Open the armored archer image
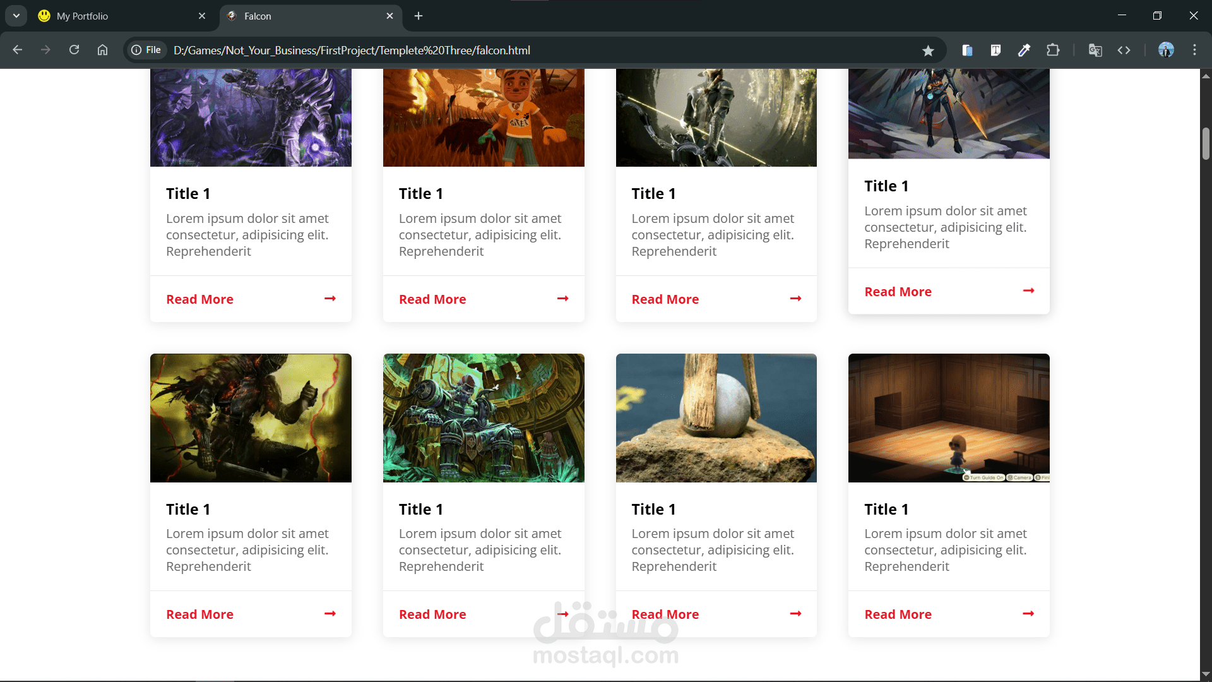This screenshot has width=1212, height=682. [716, 117]
